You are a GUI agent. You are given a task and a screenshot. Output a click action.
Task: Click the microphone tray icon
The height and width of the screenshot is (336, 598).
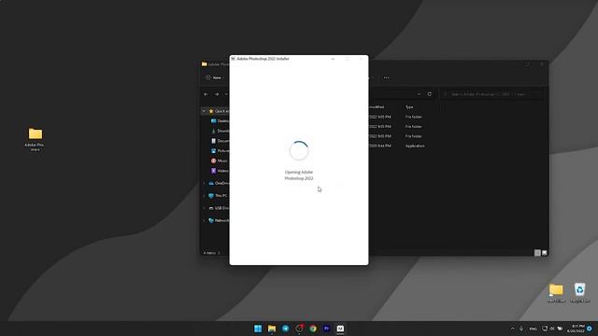[521, 329]
